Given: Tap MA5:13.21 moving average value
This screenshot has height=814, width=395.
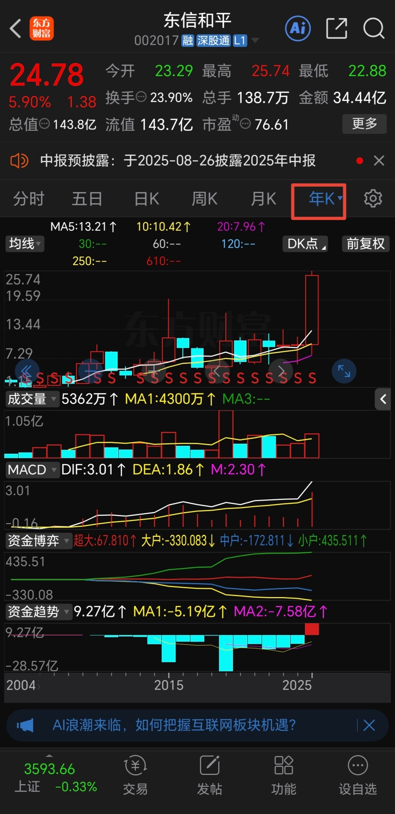Looking at the screenshot, I should (x=83, y=227).
